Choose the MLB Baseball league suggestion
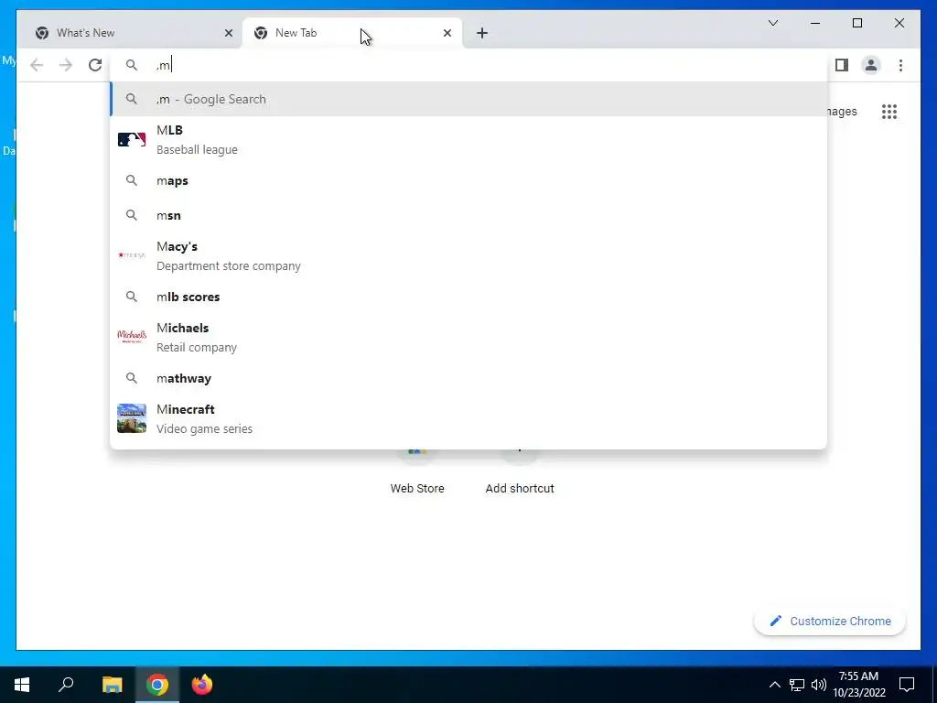Screen dimensions: 937x703 point(468,140)
